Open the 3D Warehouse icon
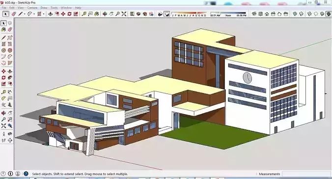Screen dimensions: 332x179 138,14
